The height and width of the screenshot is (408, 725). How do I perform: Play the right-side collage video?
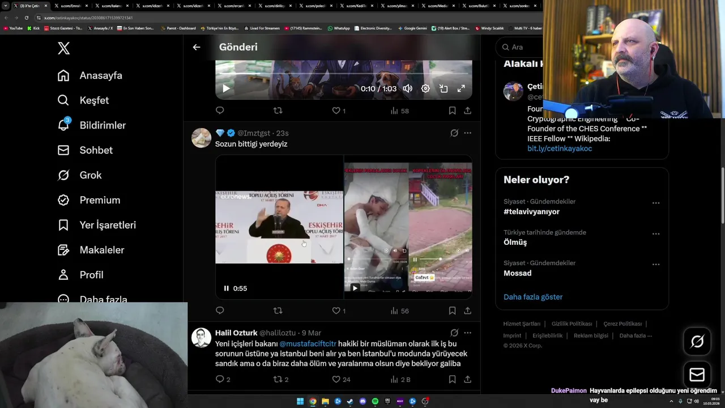[355, 288]
